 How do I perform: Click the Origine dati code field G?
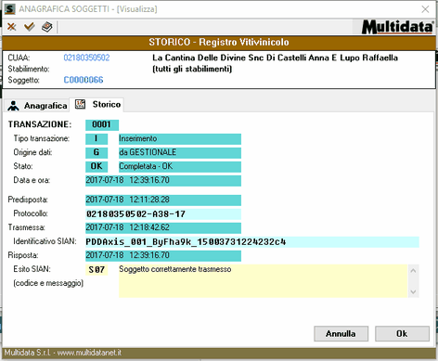pyautogui.click(x=97, y=153)
